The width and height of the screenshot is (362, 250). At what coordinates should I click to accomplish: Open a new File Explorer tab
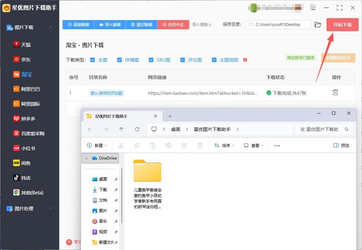point(170,116)
